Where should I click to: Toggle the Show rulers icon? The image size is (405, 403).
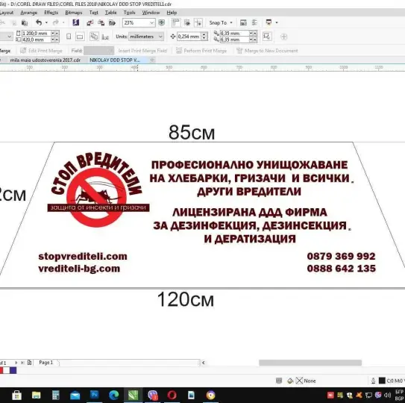[176, 22]
